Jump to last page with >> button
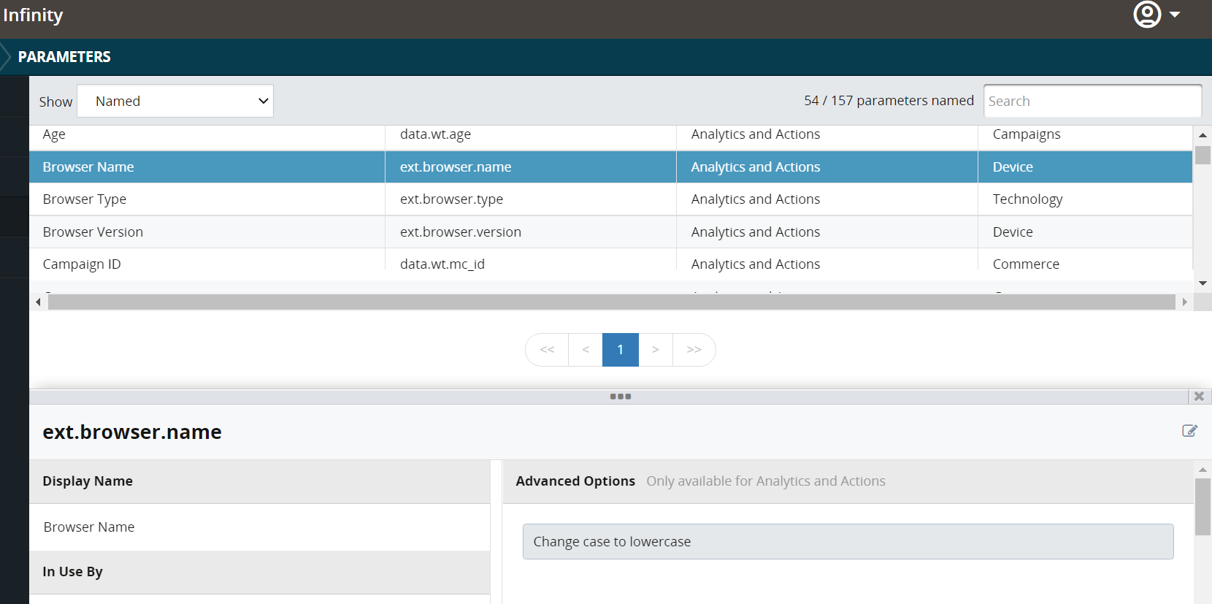1212x604 pixels. tap(694, 350)
